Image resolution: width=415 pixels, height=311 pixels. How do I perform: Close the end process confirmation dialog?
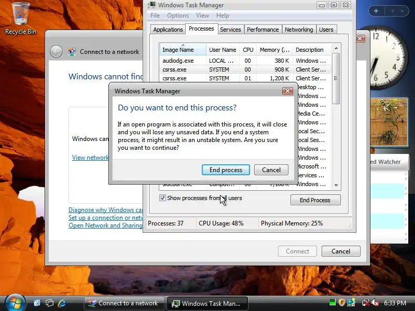[x=287, y=91]
